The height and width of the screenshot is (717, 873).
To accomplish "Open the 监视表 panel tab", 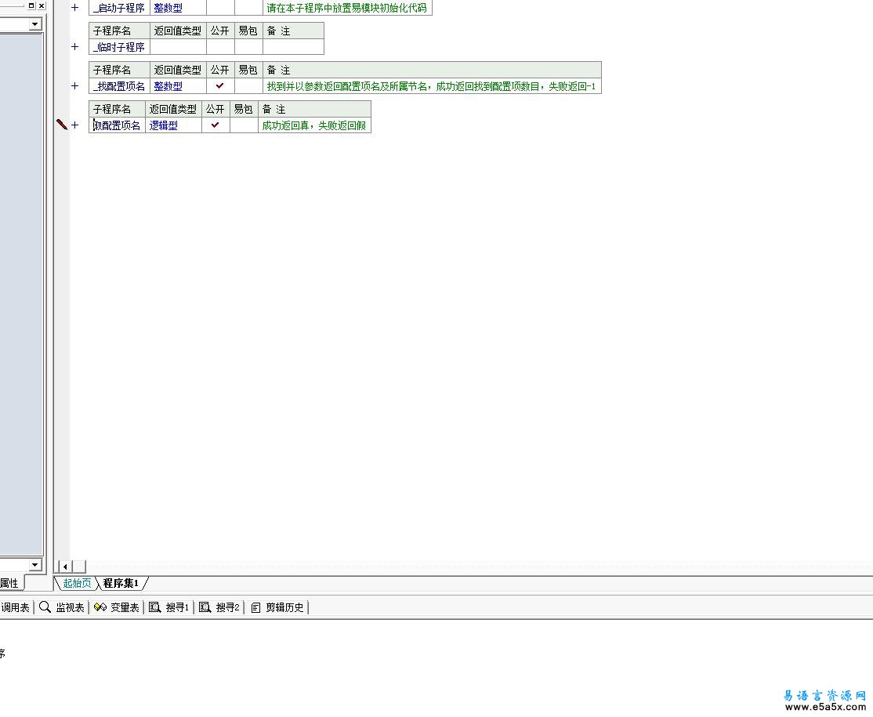I will pos(62,607).
